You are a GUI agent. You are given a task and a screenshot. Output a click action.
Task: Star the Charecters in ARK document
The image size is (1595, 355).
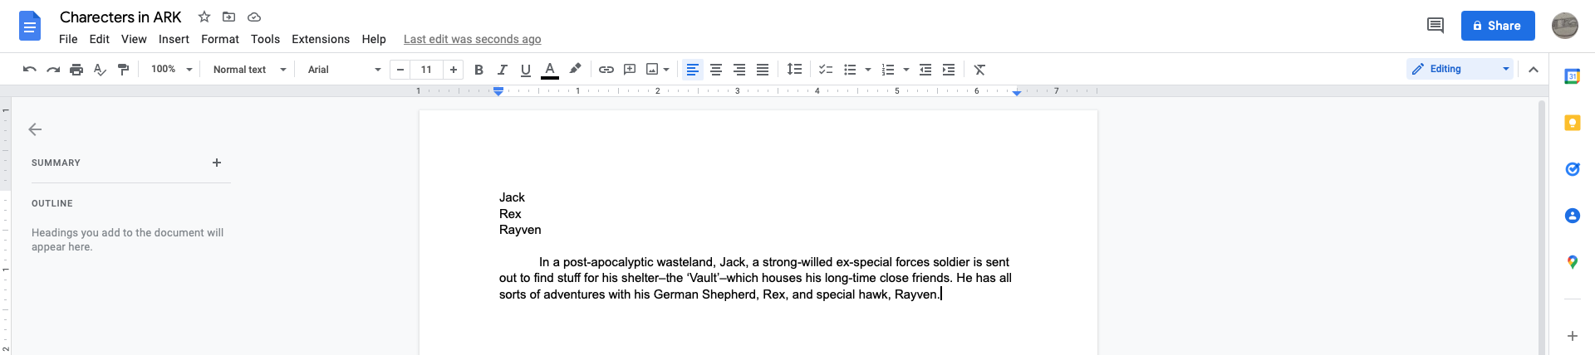point(204,17)
